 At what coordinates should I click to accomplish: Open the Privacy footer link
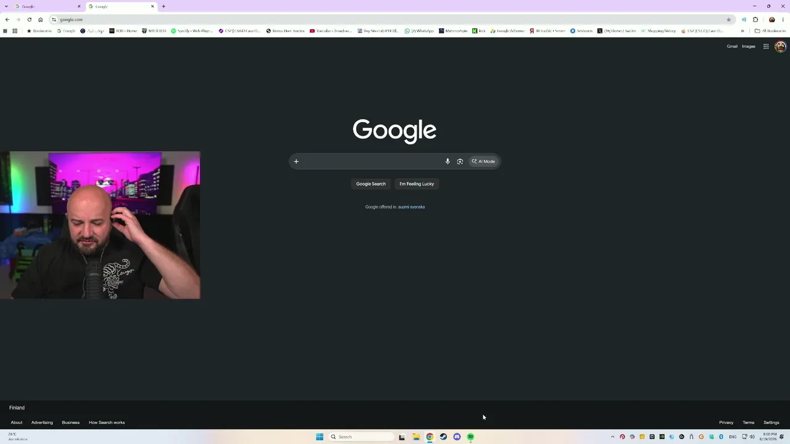click(x=726, y=422)
